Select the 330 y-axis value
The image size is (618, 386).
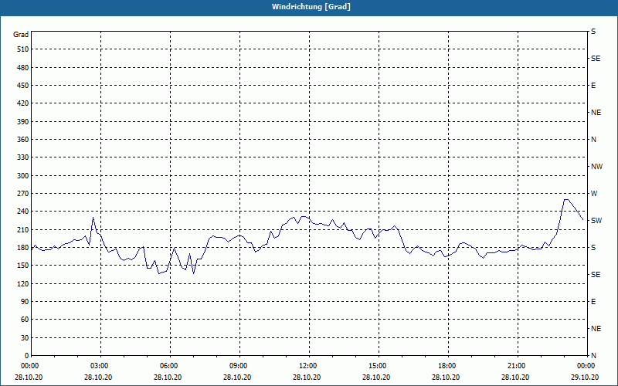tap(23, 157)
